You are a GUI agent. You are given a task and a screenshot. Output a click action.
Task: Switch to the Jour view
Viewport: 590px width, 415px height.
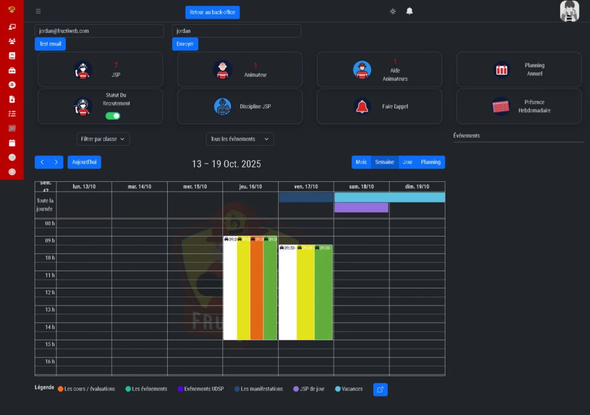(407, 162)
